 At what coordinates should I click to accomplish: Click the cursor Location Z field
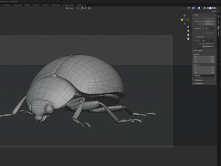(x=204, y=62)
